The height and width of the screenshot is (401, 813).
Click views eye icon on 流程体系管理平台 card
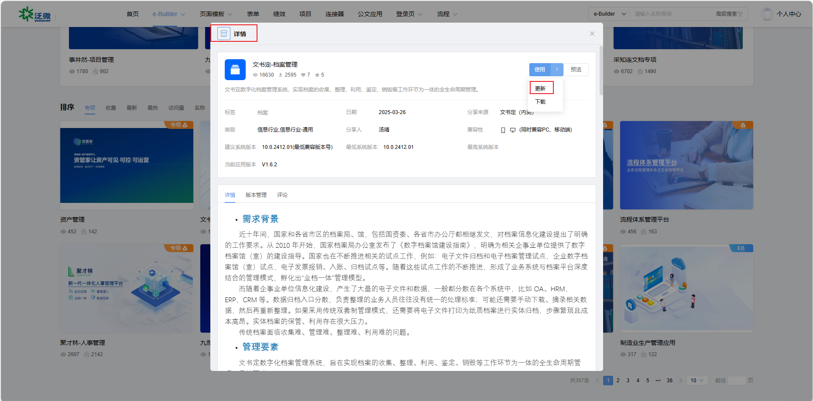click(623, 232)
